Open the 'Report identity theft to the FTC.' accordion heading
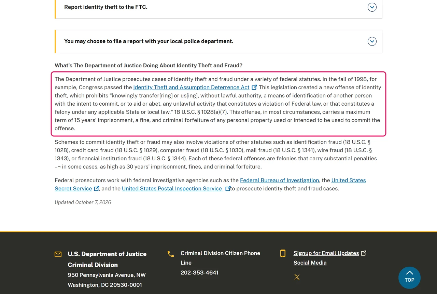 click(x=106, y=7)
